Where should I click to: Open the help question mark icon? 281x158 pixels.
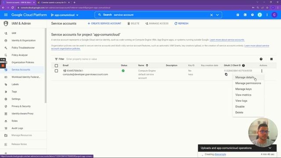[252, 15]
